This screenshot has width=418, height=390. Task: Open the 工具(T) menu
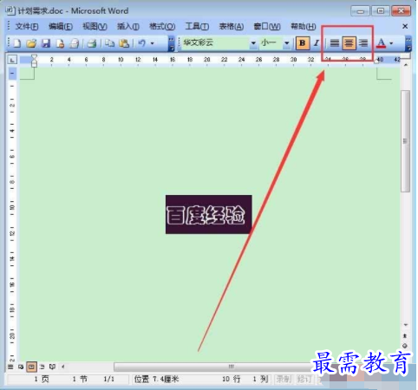point(197,27)
